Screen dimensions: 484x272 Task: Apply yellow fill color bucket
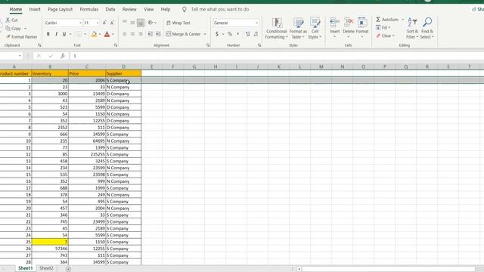[94, 34]
